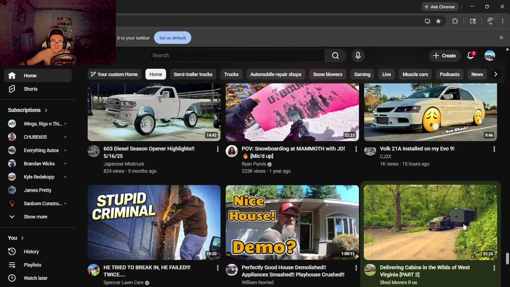Open options for Perfectly Good House video

[356, 268]
